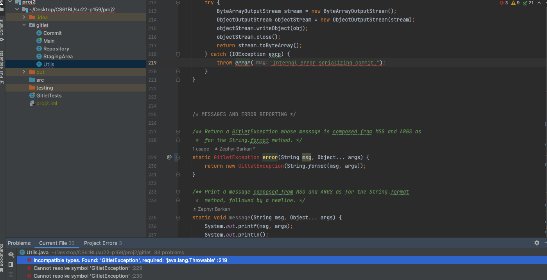Click the gutter icon at line 229
Viewport: 547px width, 280px height.
169,157
